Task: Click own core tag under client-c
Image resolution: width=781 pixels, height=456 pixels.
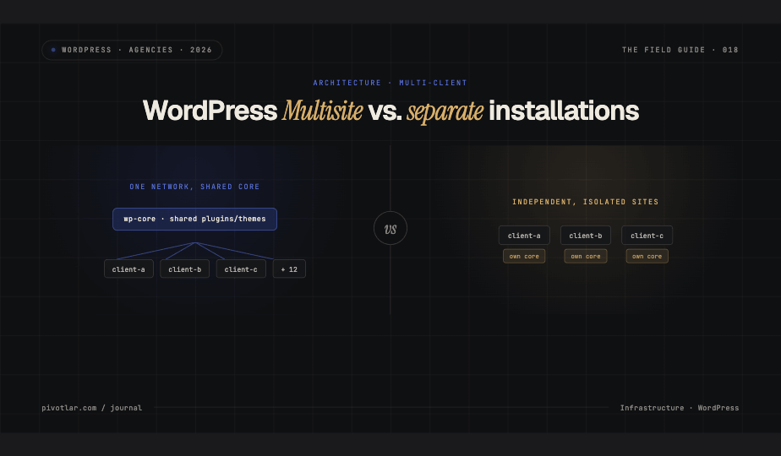Action: 647,257
